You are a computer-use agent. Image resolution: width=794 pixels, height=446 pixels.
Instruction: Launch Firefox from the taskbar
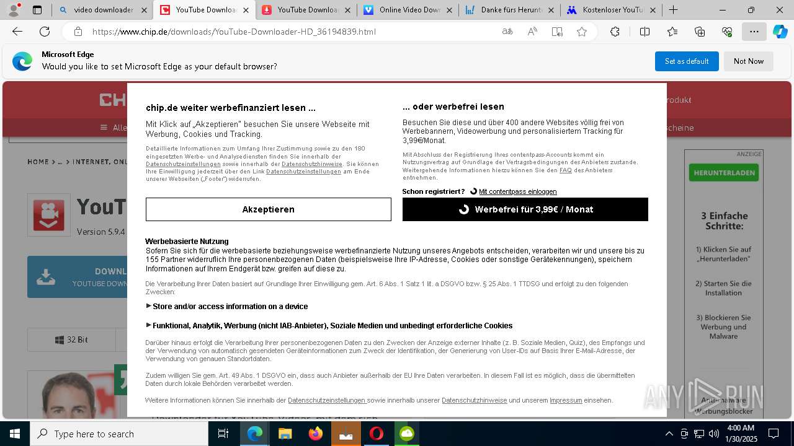(315, 434)
